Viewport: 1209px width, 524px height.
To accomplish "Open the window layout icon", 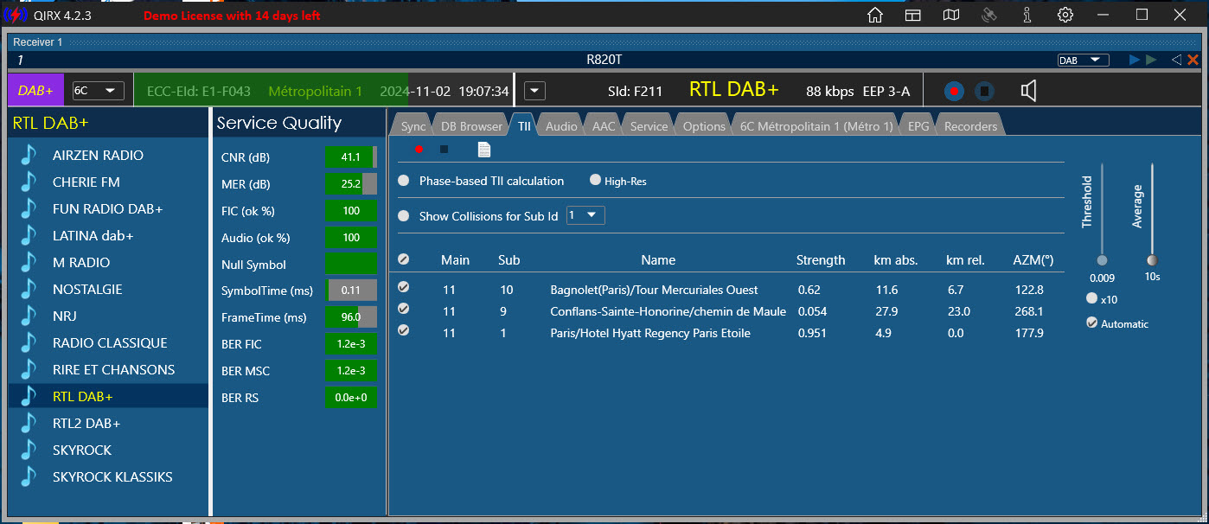I will coord(913,15).
